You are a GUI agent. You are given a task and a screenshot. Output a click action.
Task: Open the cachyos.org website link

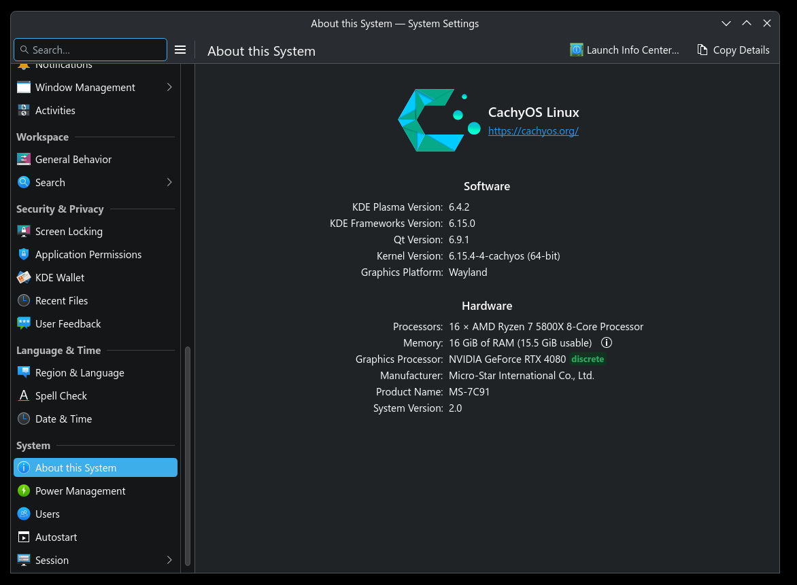pos(533,131)
